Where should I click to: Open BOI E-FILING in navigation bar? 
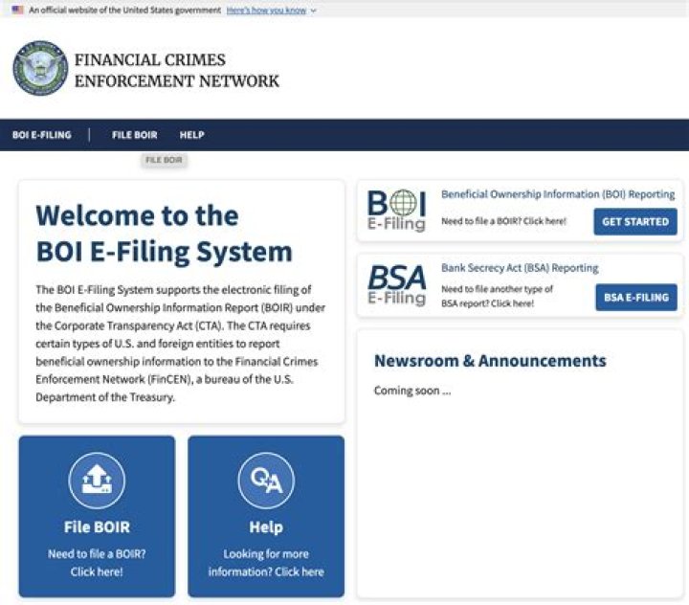click(42, 135)
